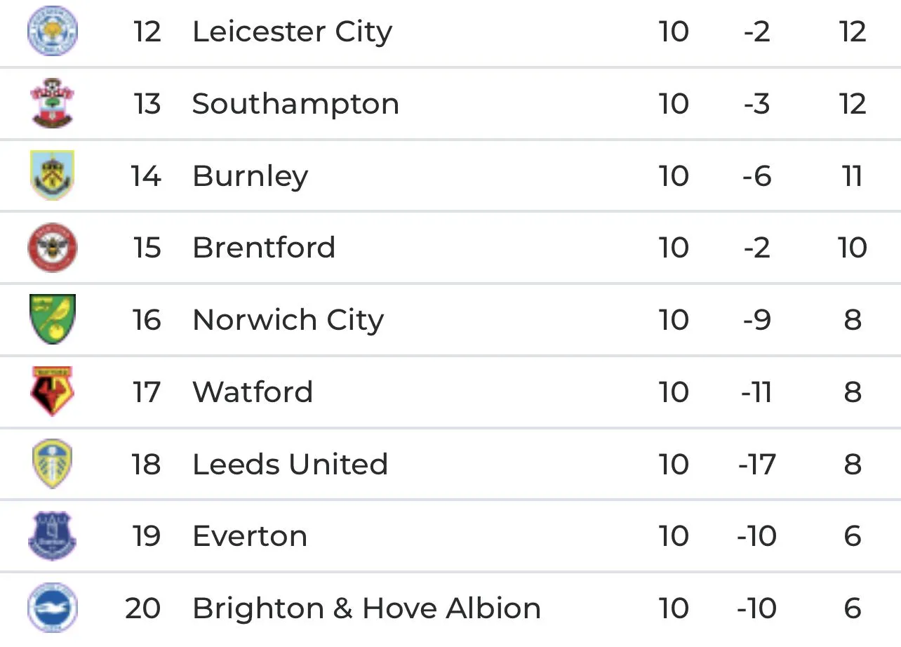This screenshot has width=901, height=647.
Task: Tap the Watford club badge
Action: [53, 392]
